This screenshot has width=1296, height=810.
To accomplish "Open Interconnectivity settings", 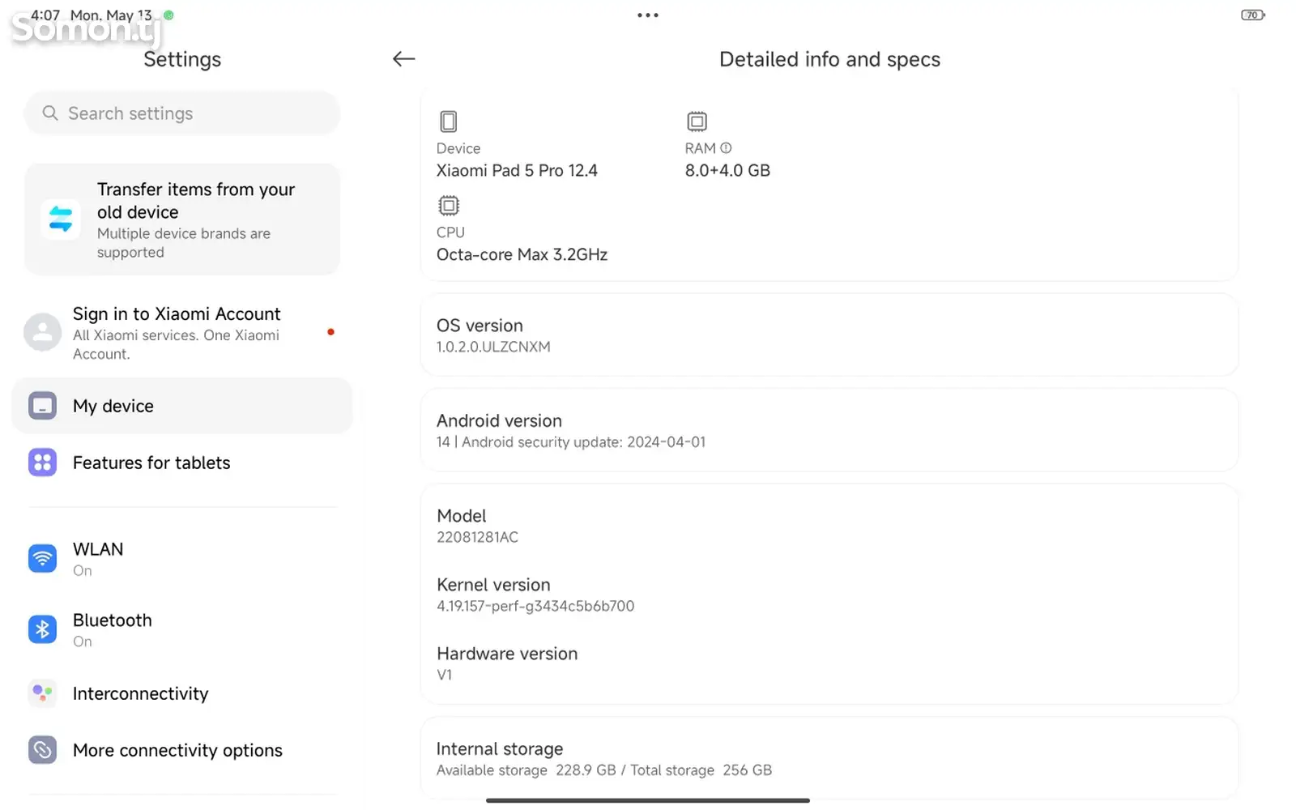I will click(x=182, y=693).
